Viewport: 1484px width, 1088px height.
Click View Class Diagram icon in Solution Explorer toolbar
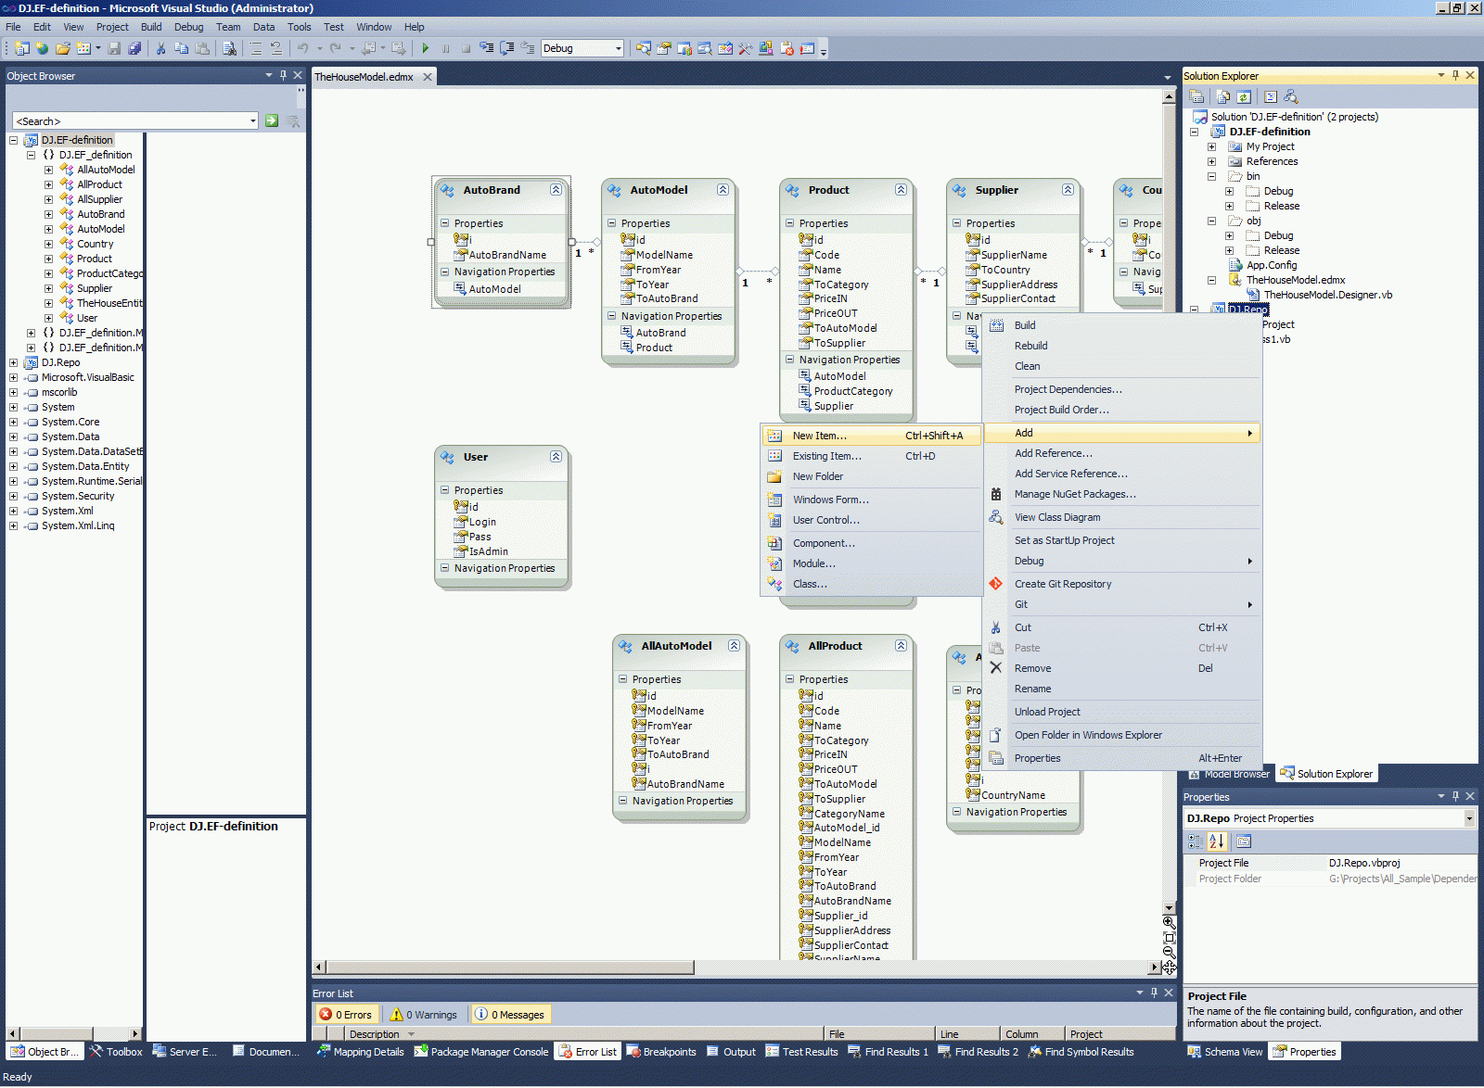click(1291, 96)
